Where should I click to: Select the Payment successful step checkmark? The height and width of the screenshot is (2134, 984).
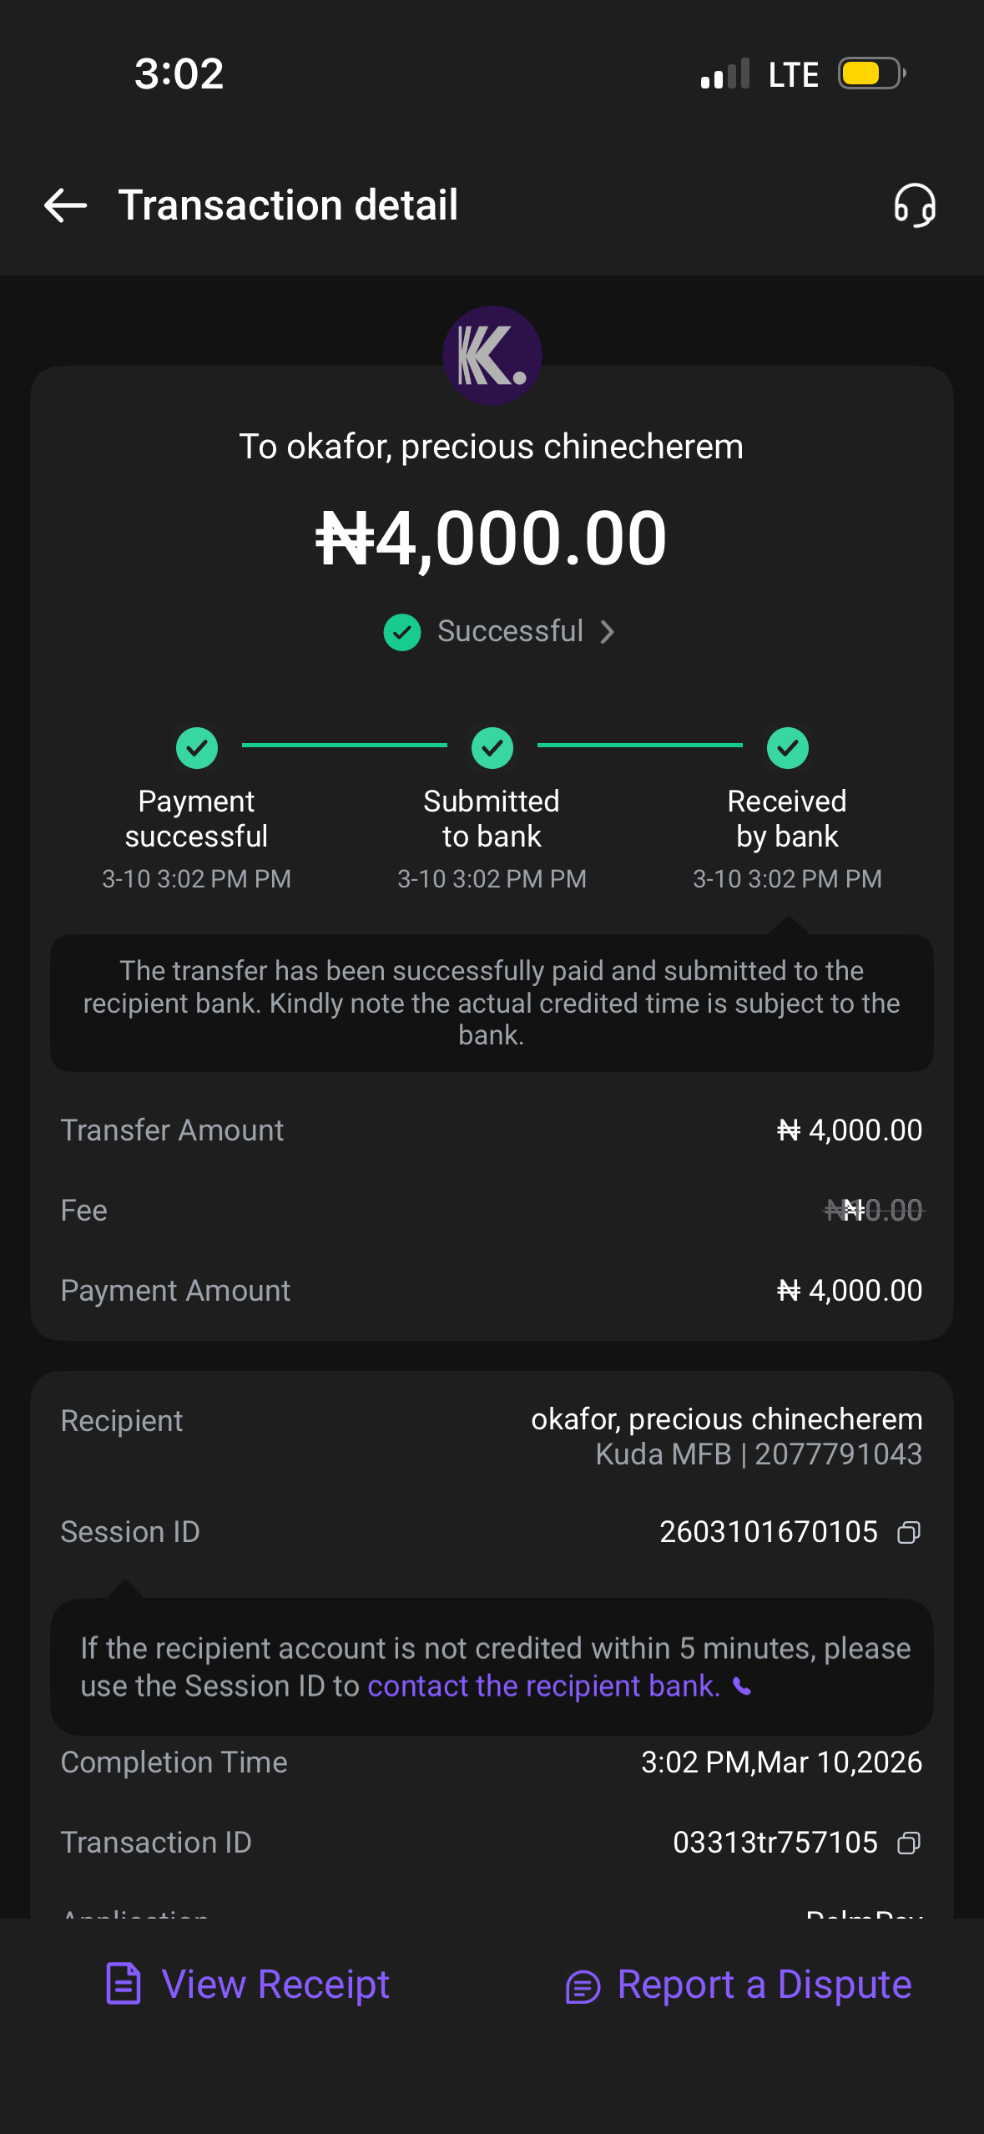click(197, 747)
